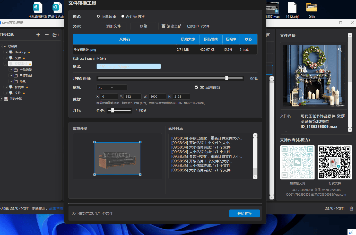Click the 开始转换 button

click(x=244, y=213)
